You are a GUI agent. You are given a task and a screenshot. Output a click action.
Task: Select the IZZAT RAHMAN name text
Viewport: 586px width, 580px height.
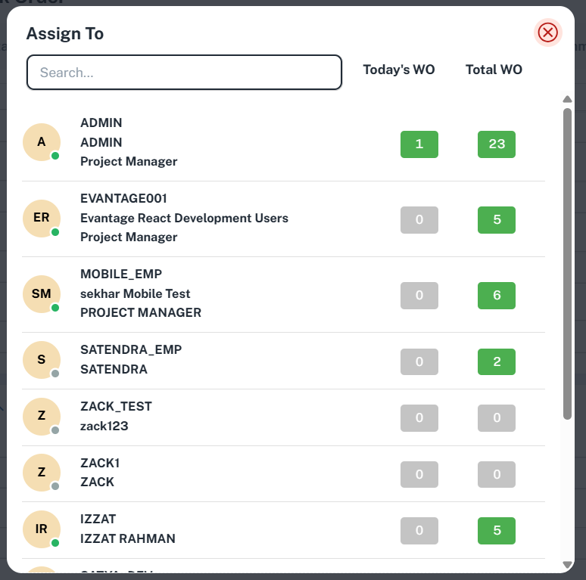128,538
